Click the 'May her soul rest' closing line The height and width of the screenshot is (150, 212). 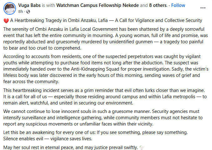pyautogui.click(x=70, y=147)
